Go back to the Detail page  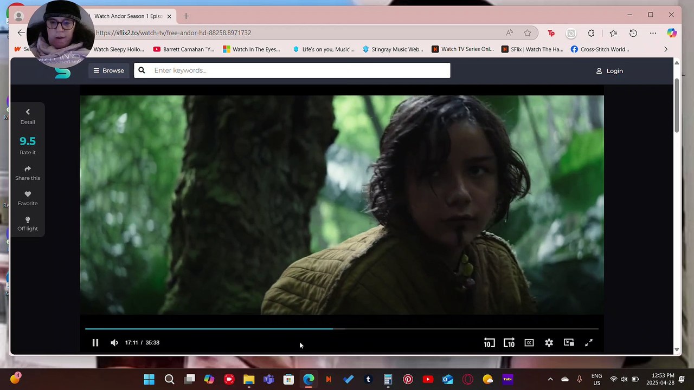tap(28, 116)
